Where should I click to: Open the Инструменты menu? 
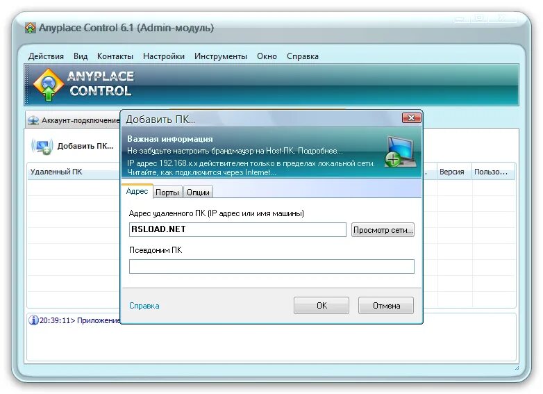coord(221,56)
